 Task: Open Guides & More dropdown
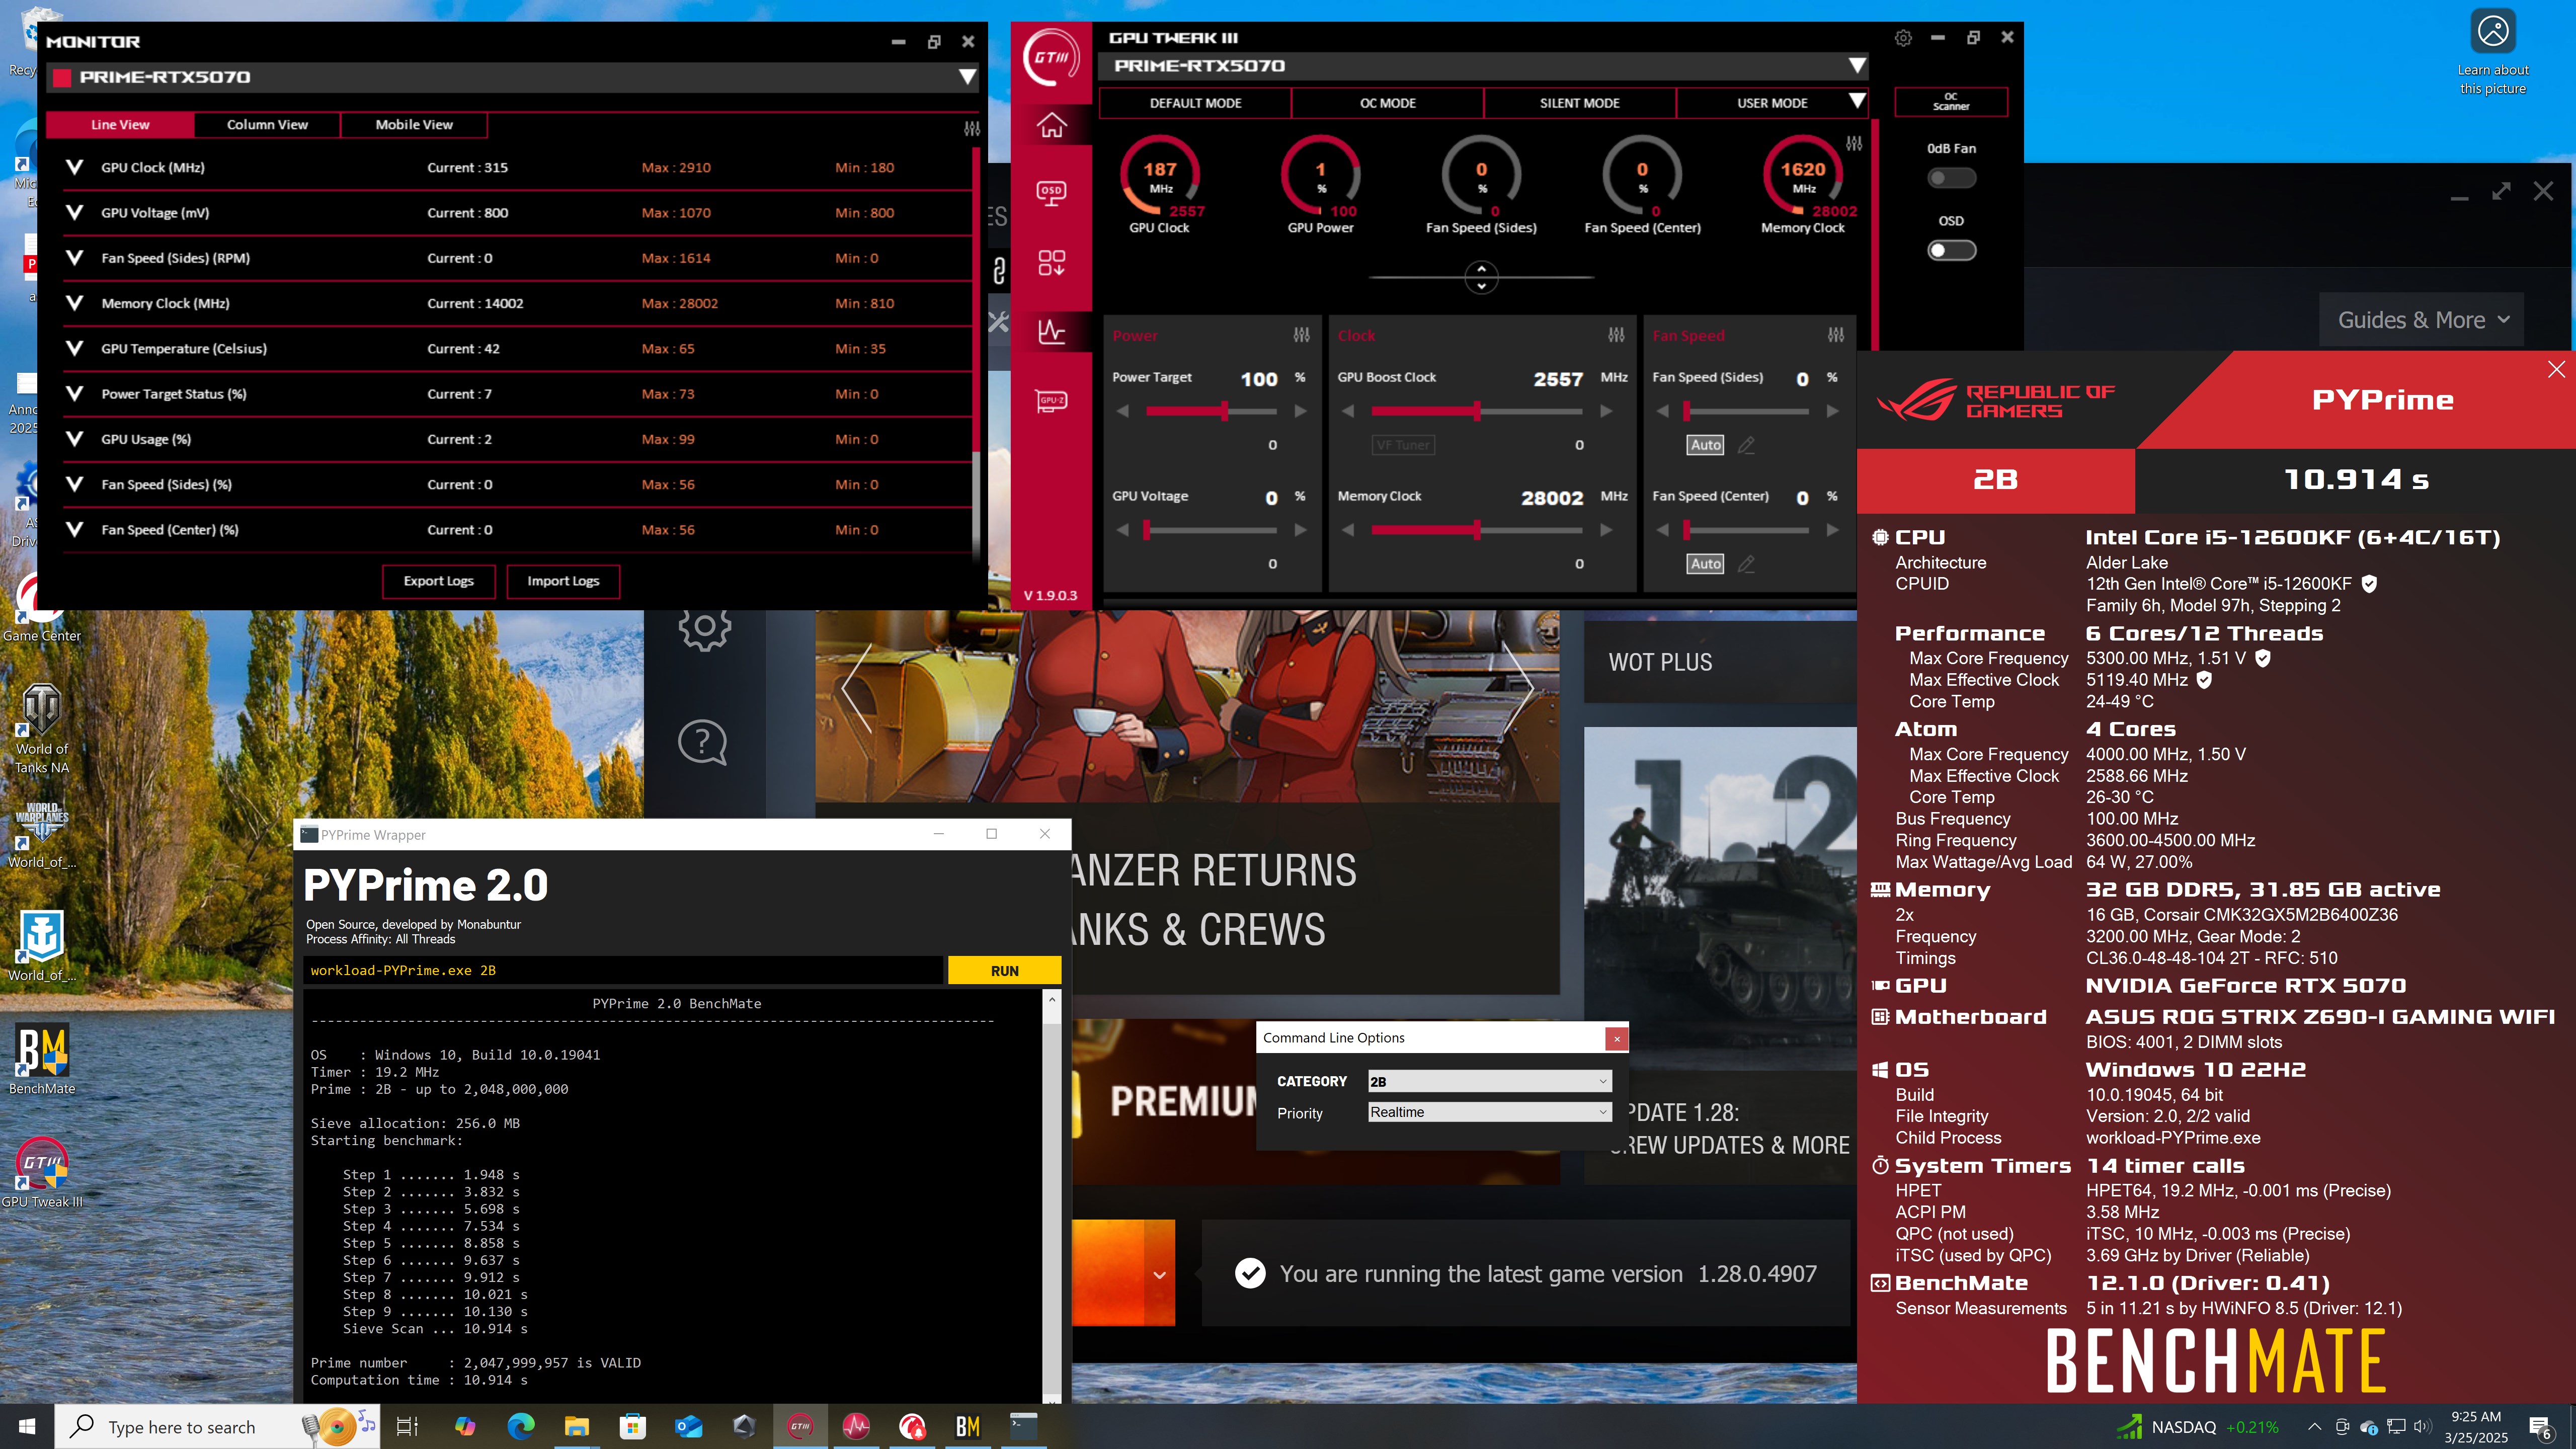2421,320
